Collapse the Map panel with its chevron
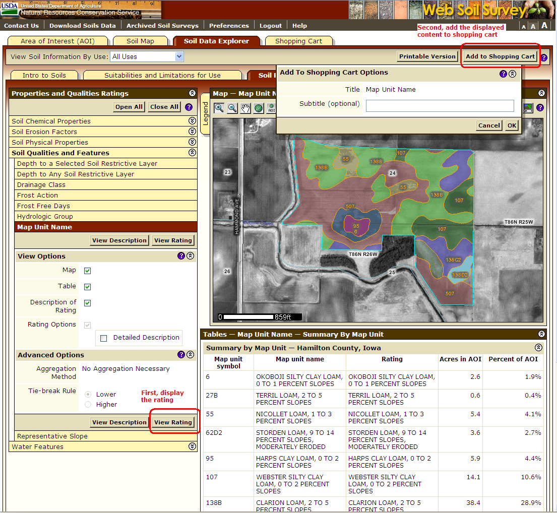557x513 pixels. tap(541, 93)
